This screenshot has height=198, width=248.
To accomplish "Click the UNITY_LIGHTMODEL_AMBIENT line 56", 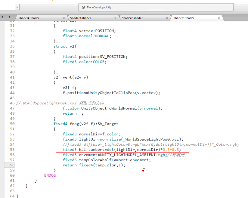I will 123,155.
